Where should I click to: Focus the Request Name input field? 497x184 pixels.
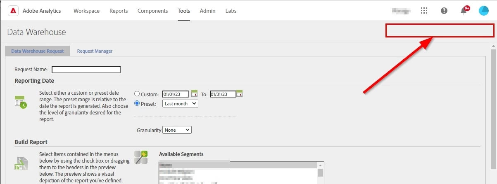pos(86,70)
